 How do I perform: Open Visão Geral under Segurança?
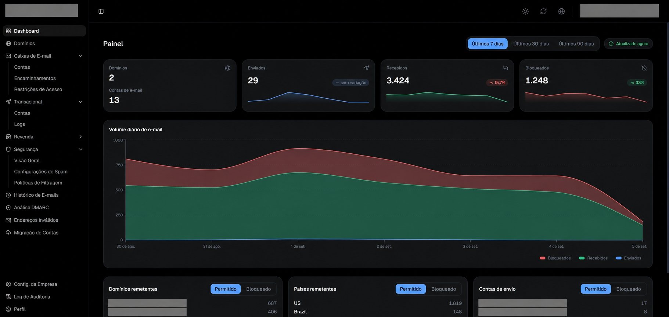[x=27, y=160]
